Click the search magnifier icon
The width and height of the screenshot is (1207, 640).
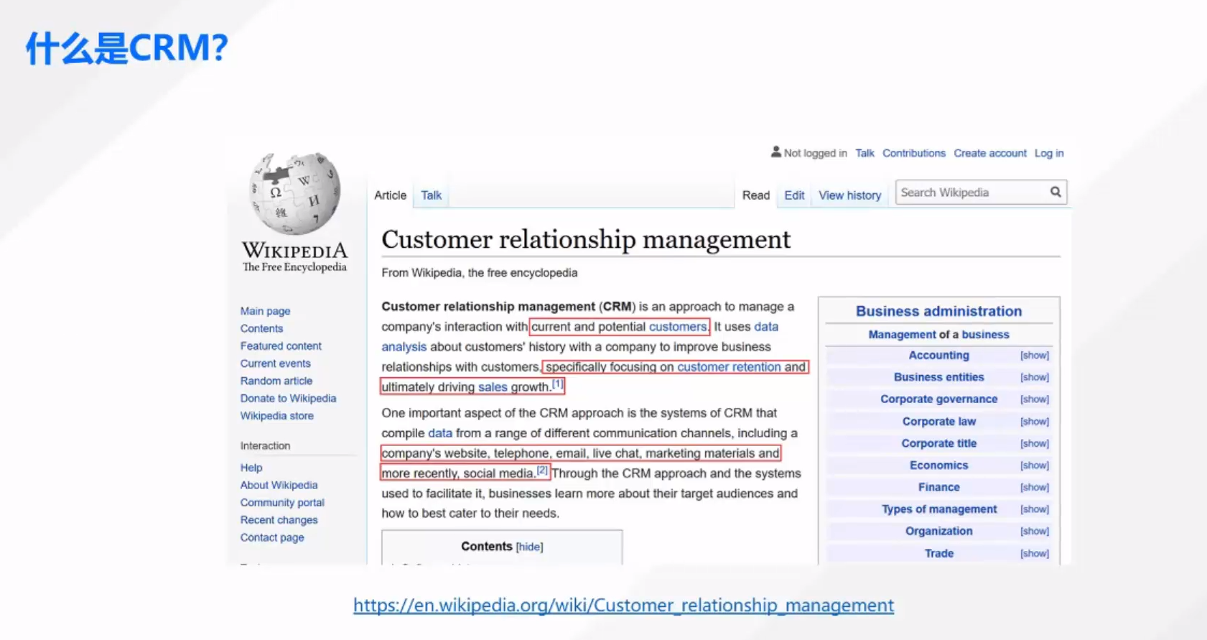click(x=1055, y=192)
